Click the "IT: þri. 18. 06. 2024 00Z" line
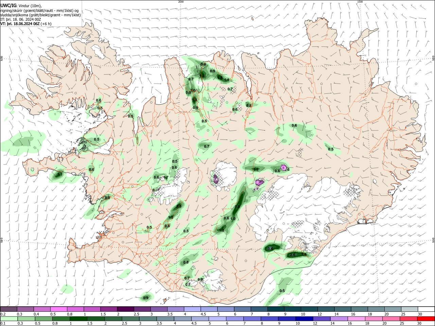 pyautogui.click(x=21, y=19)
